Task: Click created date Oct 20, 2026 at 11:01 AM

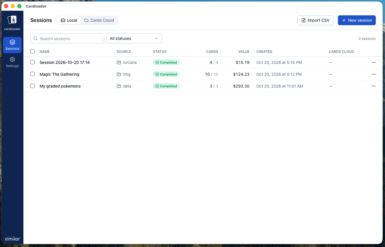Action: point(280,86)
